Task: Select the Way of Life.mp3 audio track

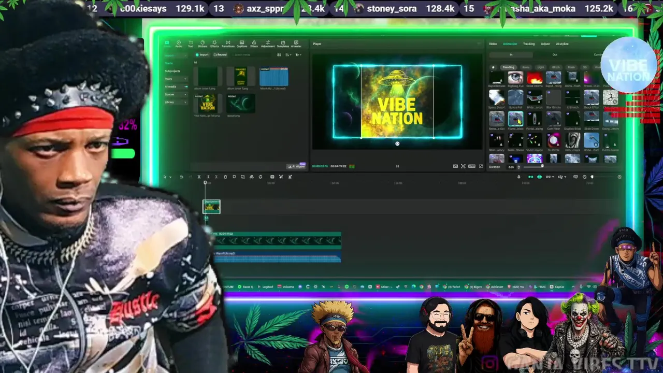Action: [x=278, y=257]
